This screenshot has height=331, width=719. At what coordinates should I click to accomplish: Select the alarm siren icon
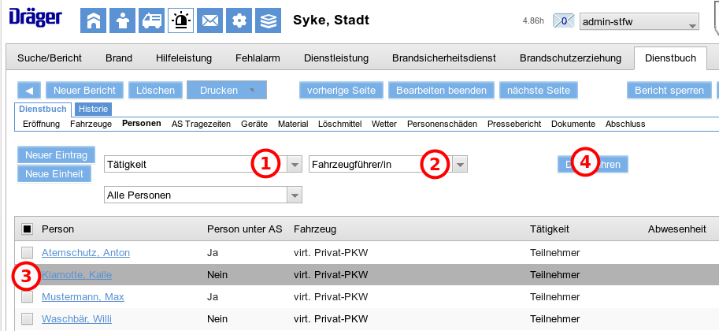(180, 20)
